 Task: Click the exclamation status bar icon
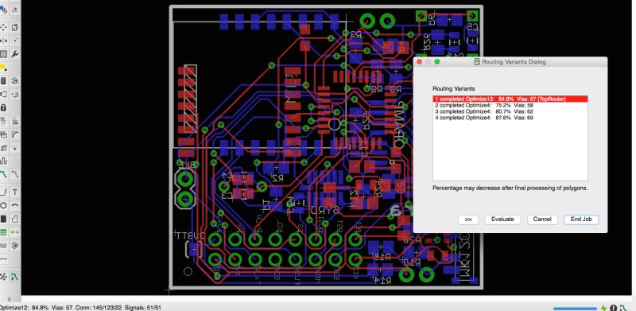coord(613,308)
